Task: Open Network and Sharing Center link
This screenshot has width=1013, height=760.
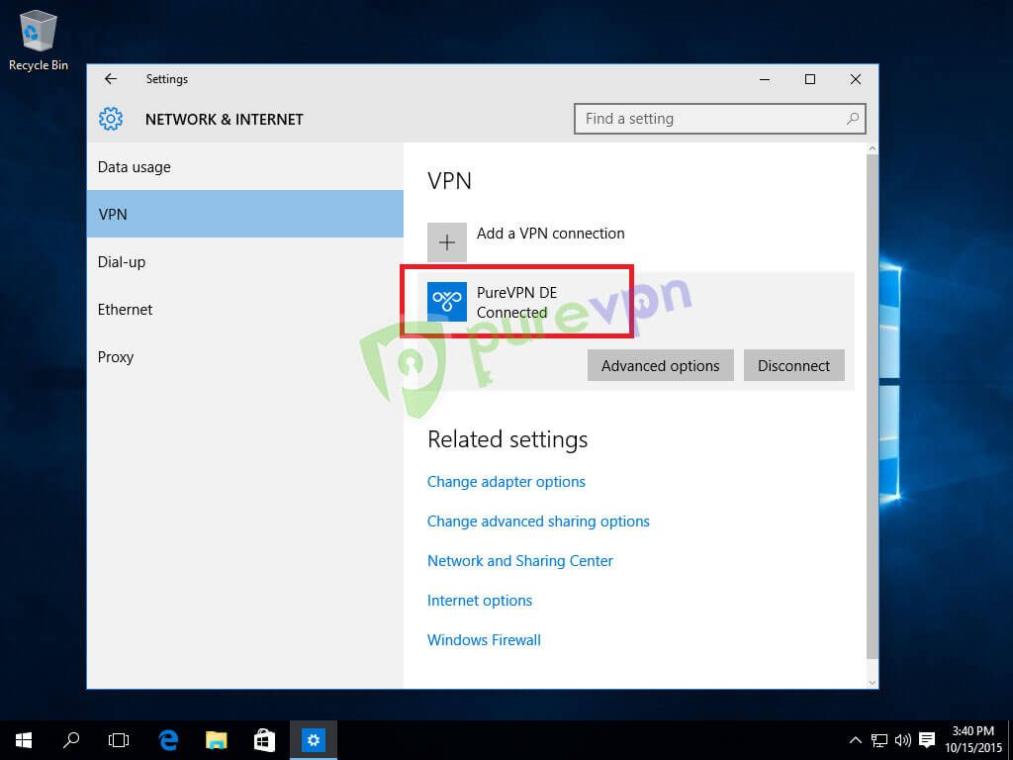Action: coord(520,560)
